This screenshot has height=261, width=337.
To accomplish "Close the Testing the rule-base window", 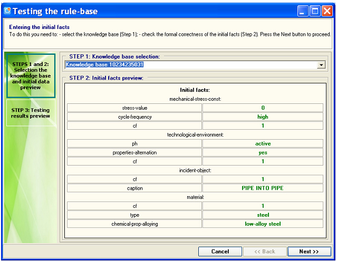I will pyautogui.click(x=327, y=11).
